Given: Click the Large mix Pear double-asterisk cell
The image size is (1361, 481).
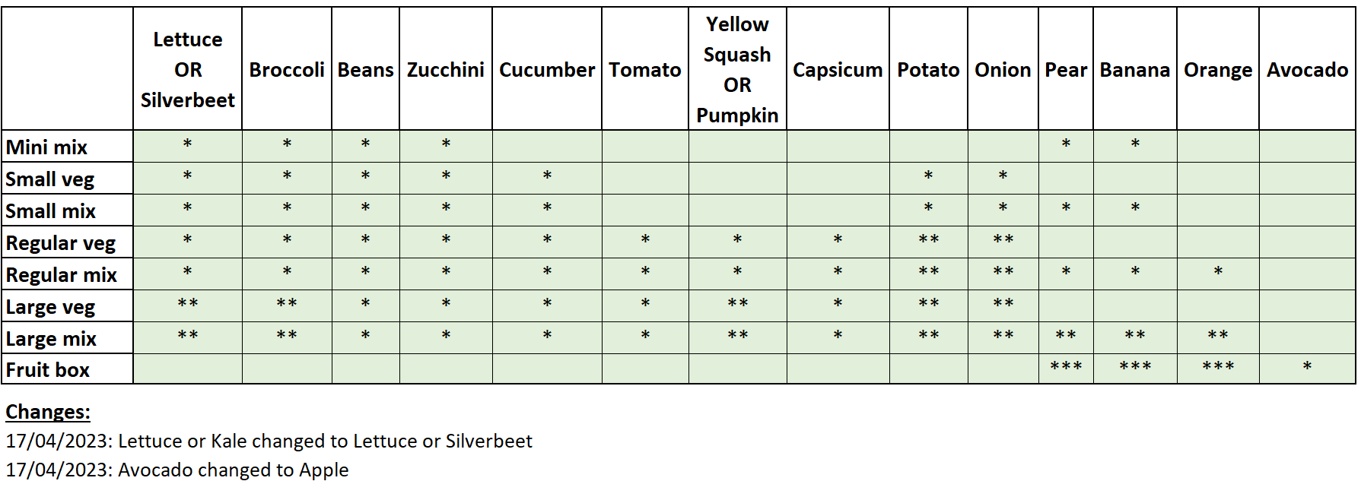Looking at the screenshot, I should click(1066, 336).
